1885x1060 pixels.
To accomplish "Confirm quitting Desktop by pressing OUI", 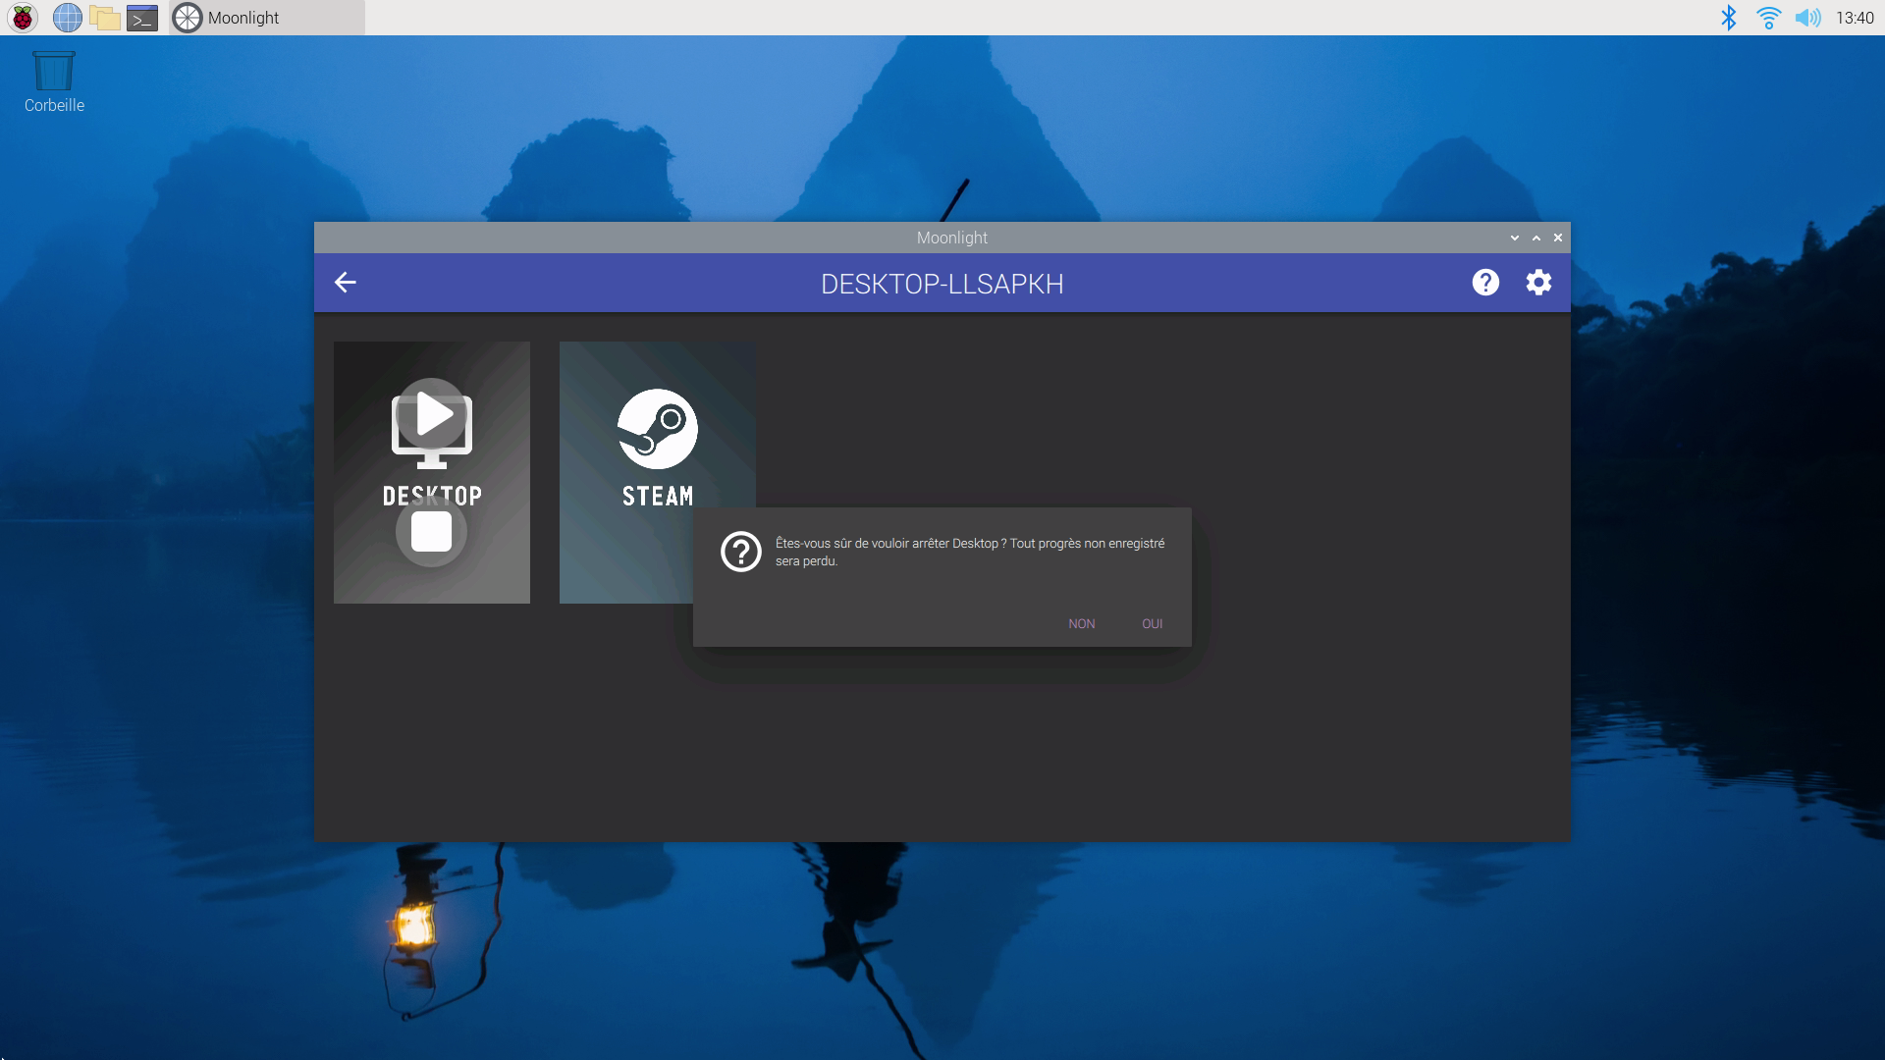I will pyautogui.click(x=1152, y=623).
